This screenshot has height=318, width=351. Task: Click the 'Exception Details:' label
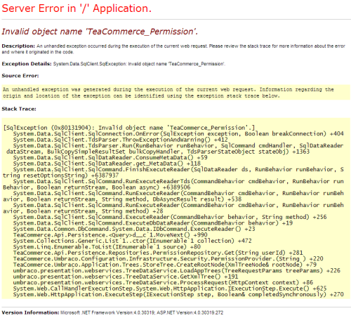(x=27, y=64)
